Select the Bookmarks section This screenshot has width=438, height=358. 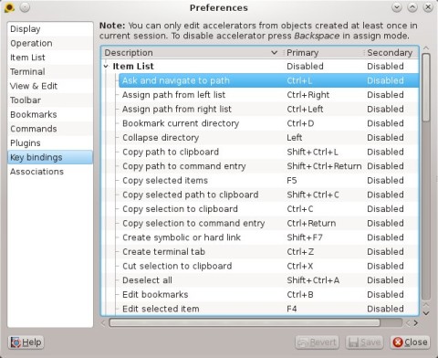click(x=50, y=115)
